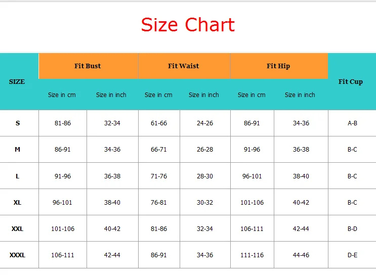The image size is (376, 280).
Task: Click the XL size row label
Action: pyautogui.click(x=18, y=203)
